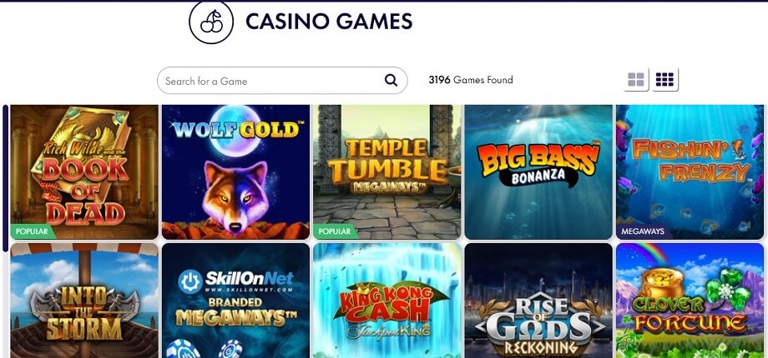This screenshot has height=358, width=768.
Task: Launch Temple Tumble Megaways game
Action: click(x=387, y=172)
